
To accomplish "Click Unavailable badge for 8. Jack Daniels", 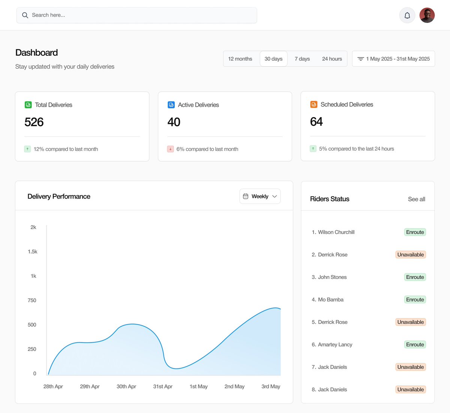I will tap(411, 389).
